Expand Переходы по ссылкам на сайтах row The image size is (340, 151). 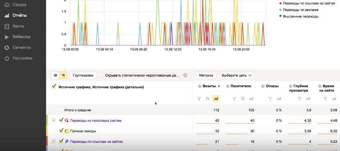[54, 142]
